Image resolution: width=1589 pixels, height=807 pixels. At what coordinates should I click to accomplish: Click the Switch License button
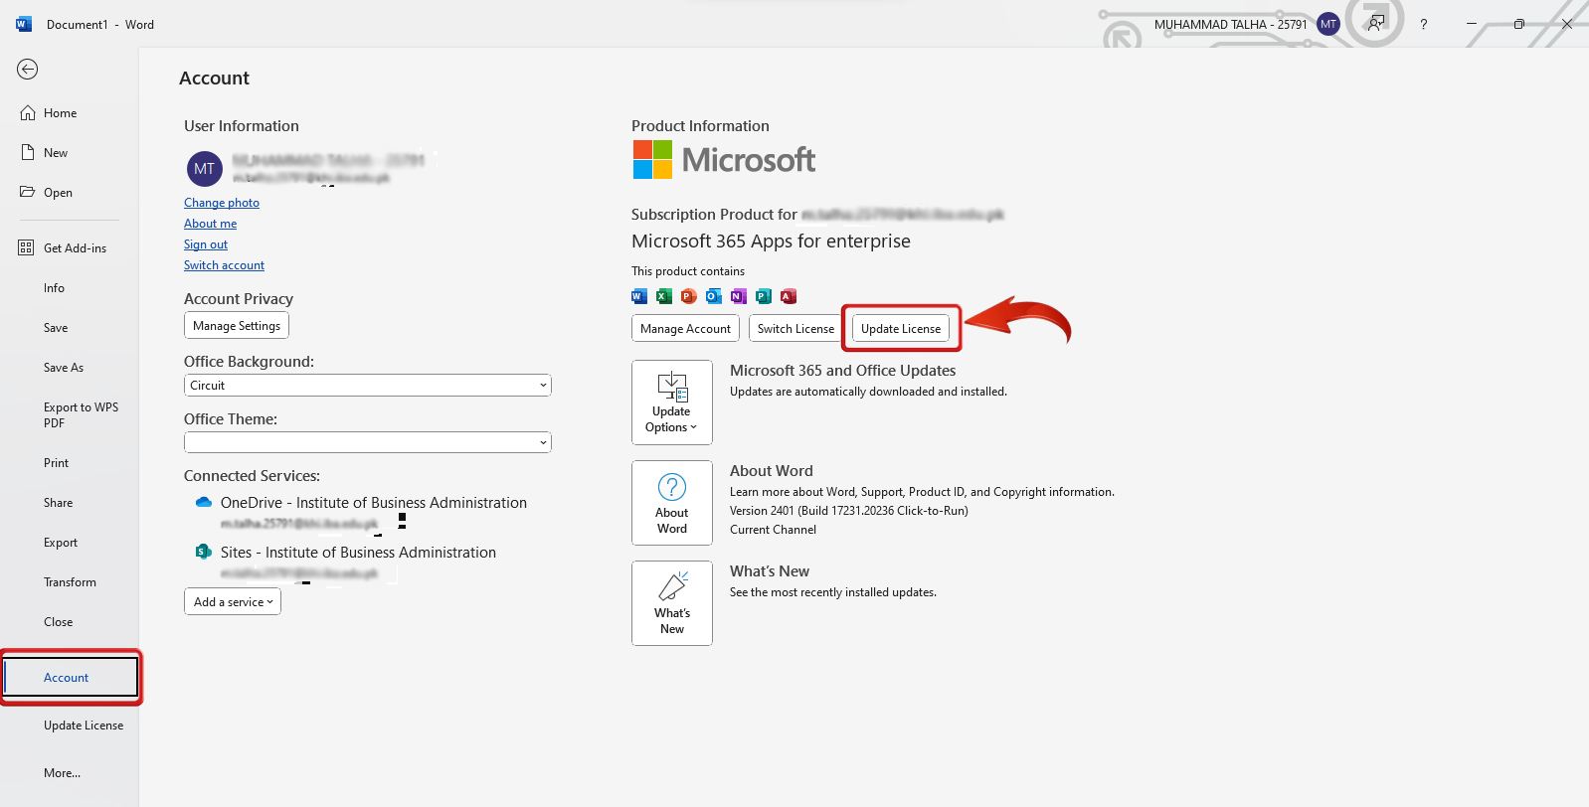click(795, 329)
